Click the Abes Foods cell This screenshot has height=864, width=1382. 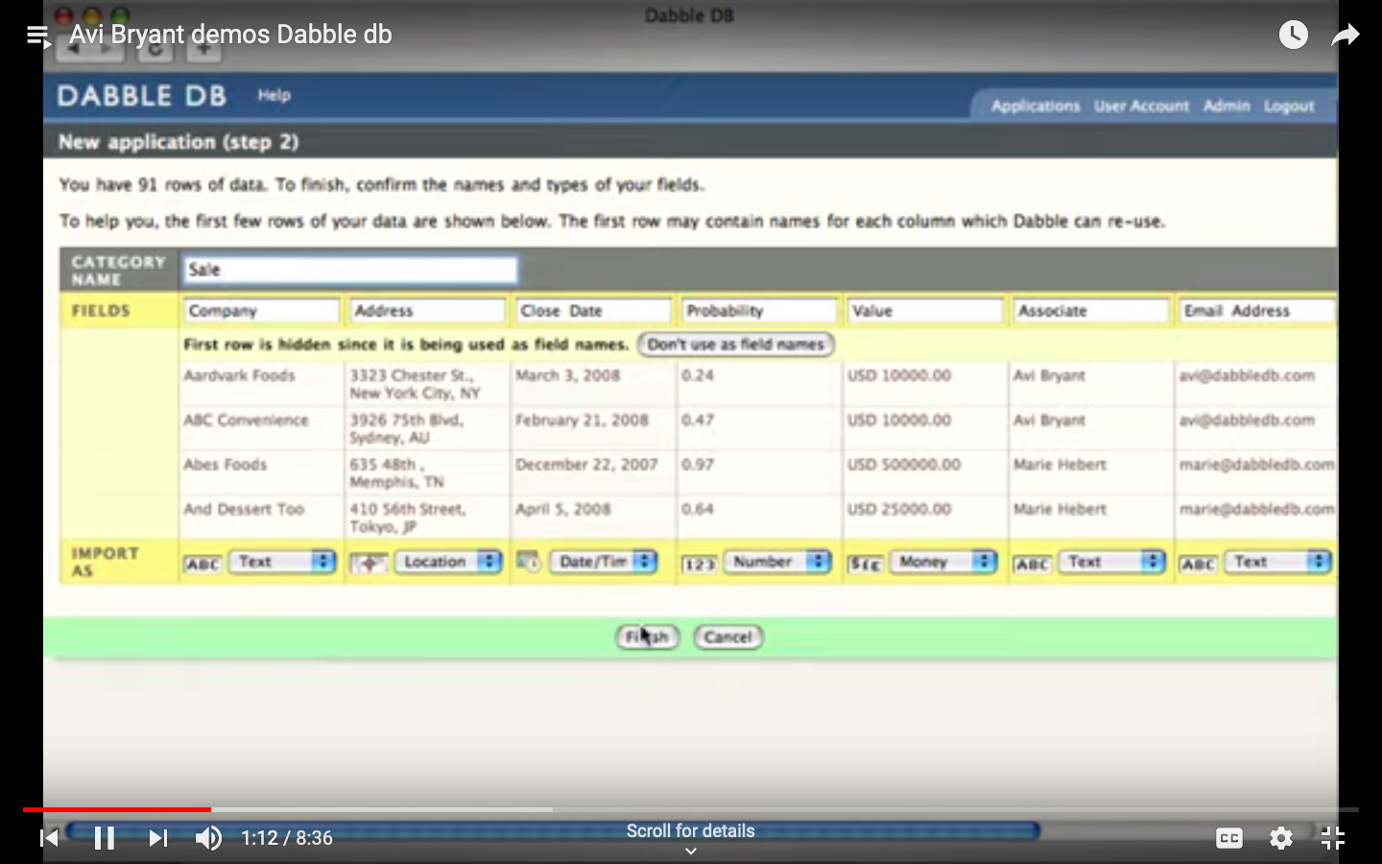coord(225,465)
